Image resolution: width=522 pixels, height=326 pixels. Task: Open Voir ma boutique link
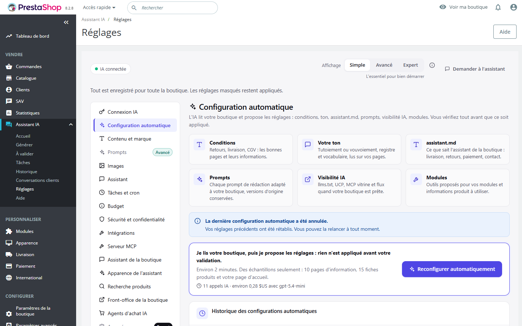coord(463,7)
